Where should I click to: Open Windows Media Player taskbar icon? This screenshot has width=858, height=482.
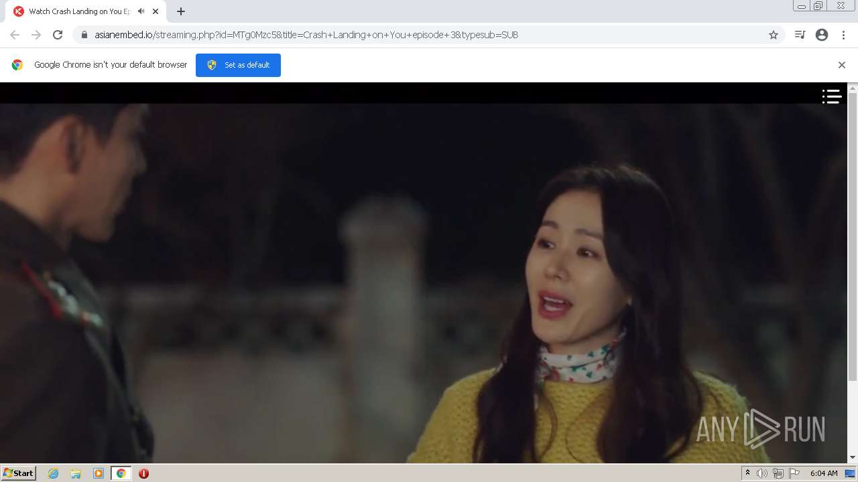click(x=99, y=473)
